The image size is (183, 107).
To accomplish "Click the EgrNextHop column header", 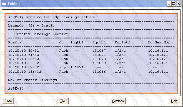I will point(159,42).
